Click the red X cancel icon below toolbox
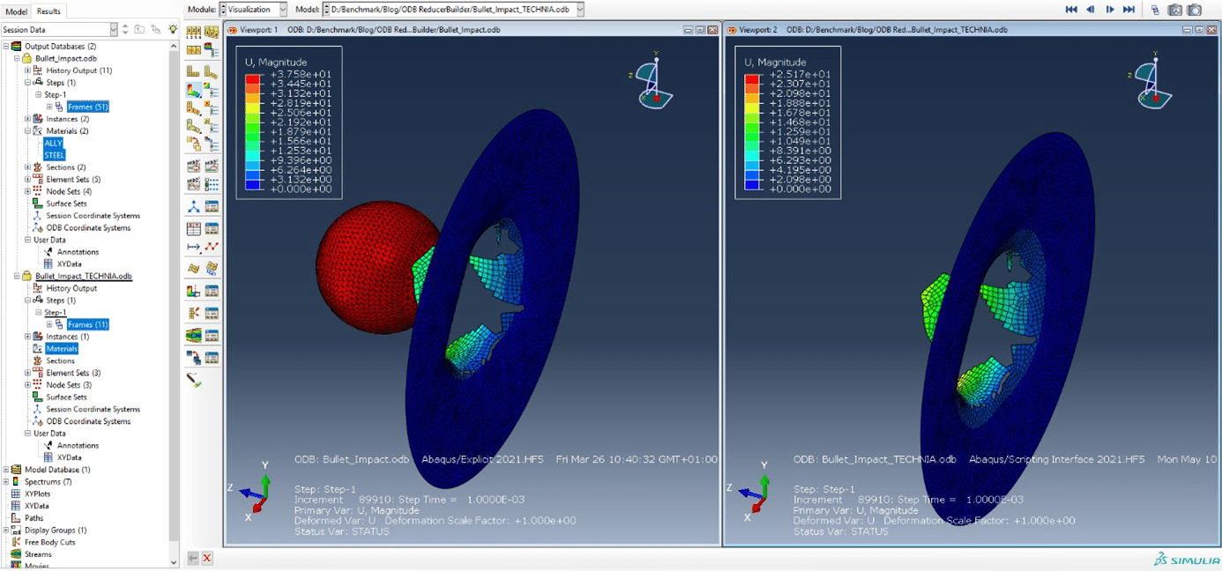Viewport: 1222px width, 571px height. (x=207, y=558)
